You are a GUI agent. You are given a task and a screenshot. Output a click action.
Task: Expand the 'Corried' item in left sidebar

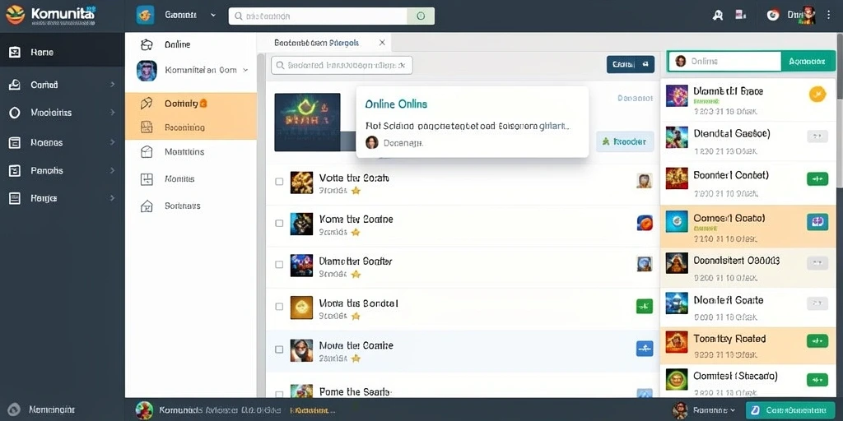coord(63,85)
